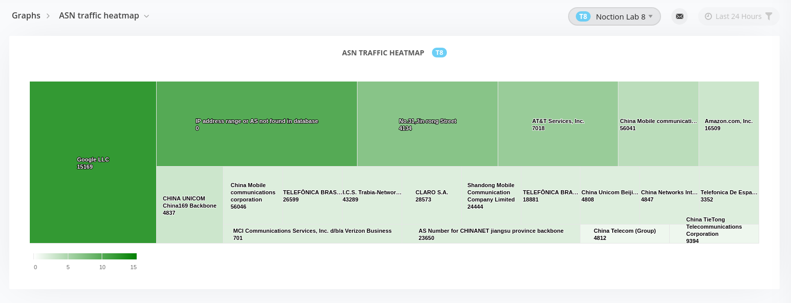Screen dimensions: 791x303
Task: Select the China Networks Int 4847 tile
Action: [670, 195]
